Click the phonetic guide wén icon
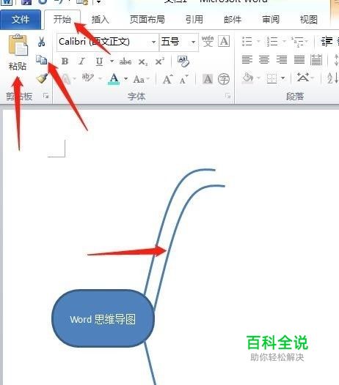This screenshot has height=385, width=339. click(208, 41)
